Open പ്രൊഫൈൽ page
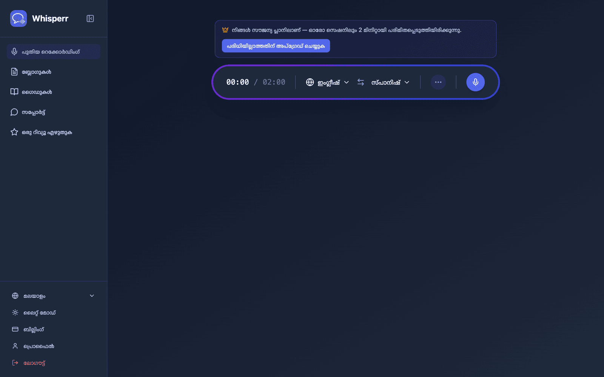This screenshot has width=604, height=377. click(x=53, y=346)
